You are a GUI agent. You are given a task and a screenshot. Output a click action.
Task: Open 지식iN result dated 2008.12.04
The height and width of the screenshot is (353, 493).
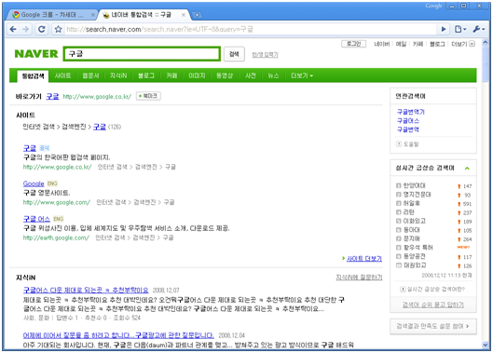(118, 335)
